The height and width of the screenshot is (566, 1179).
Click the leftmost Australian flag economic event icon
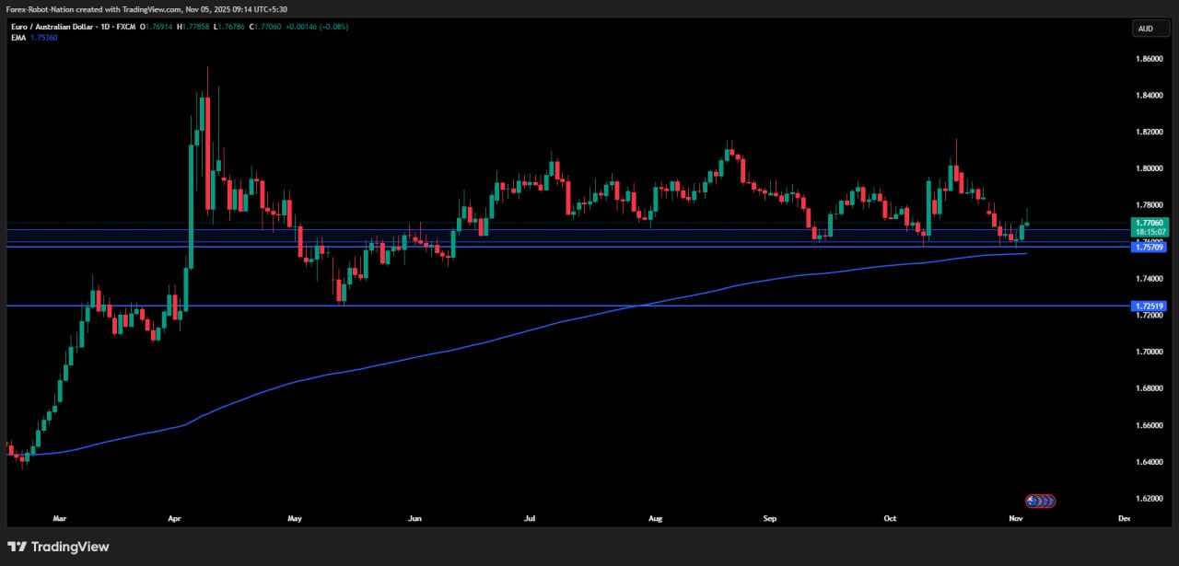tap(1033, 501)
